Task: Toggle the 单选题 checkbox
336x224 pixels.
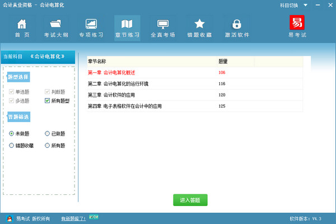Action: (x=11, y=92)
